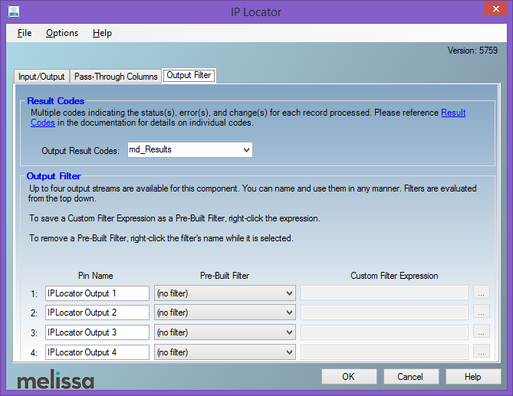Open the Options menu
Image resolution: width=513 pixels, height=396 pixels.
click(x=62, y=33)
